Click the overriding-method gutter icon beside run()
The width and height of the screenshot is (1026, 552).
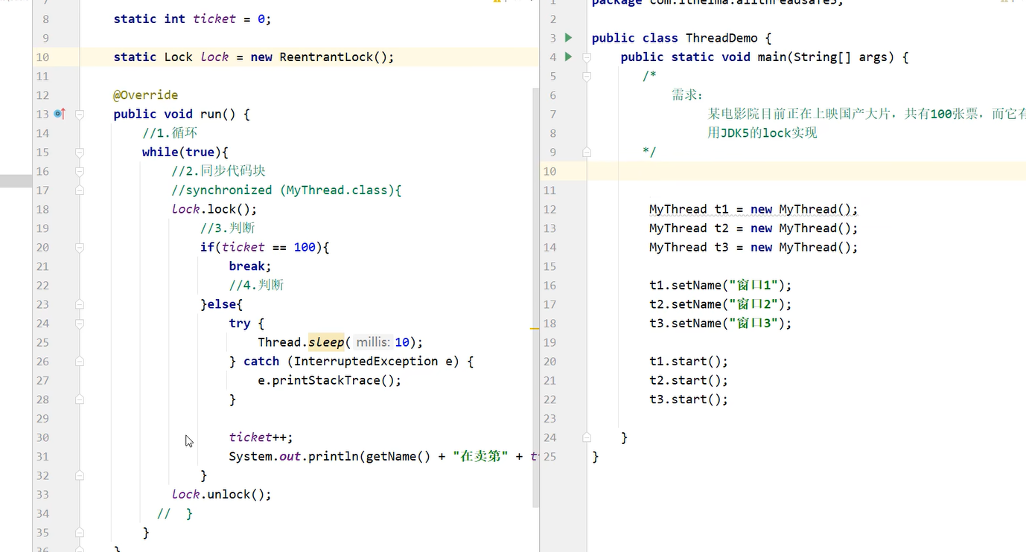[x=59, y=113]
